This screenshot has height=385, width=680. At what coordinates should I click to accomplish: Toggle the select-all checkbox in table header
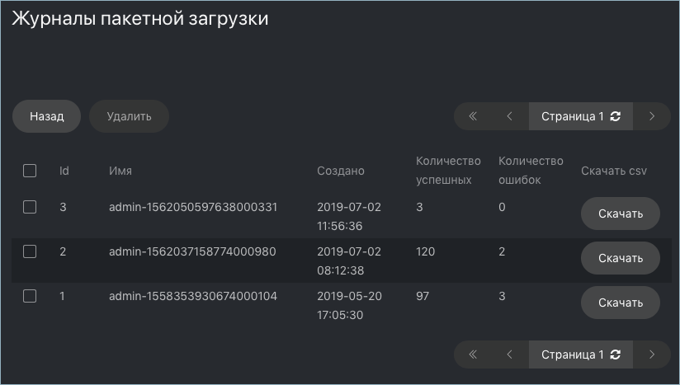[x=30, y=171]
